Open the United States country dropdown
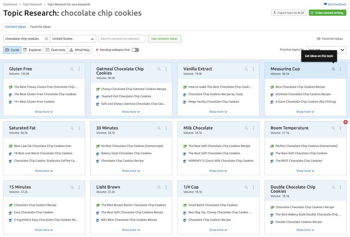The image size is (350, 237). (73, 38)
